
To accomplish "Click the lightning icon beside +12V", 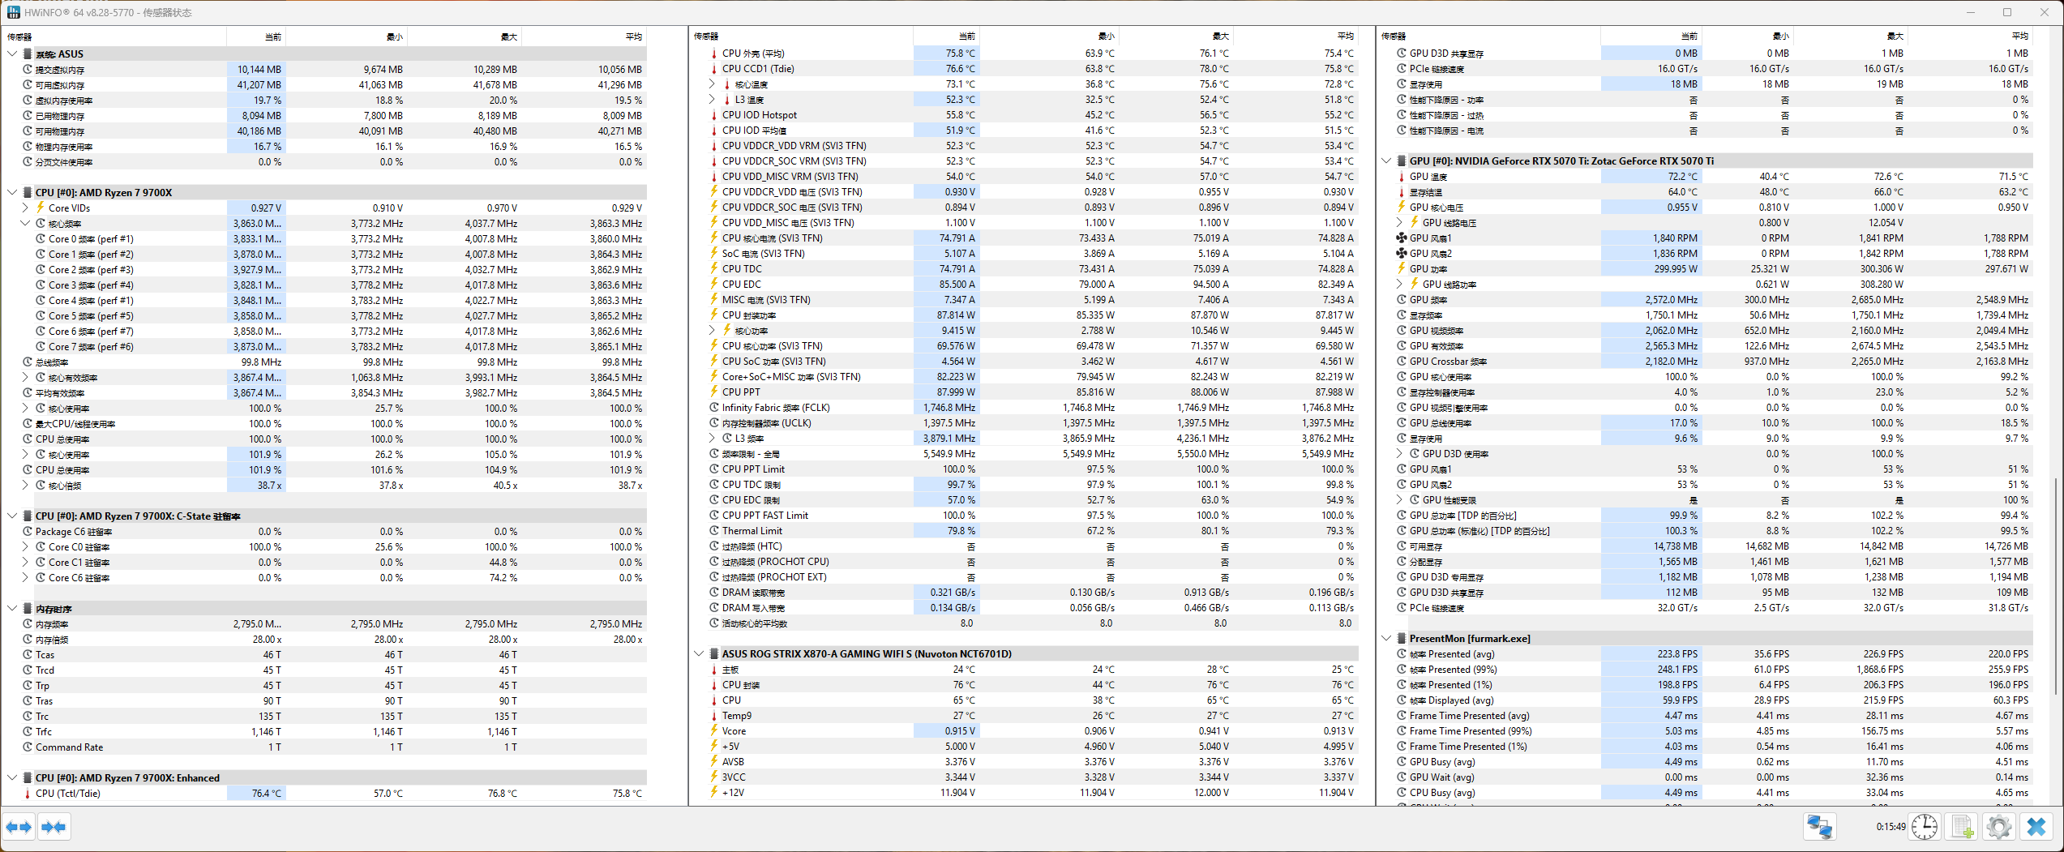I will [x=713, y=793].
